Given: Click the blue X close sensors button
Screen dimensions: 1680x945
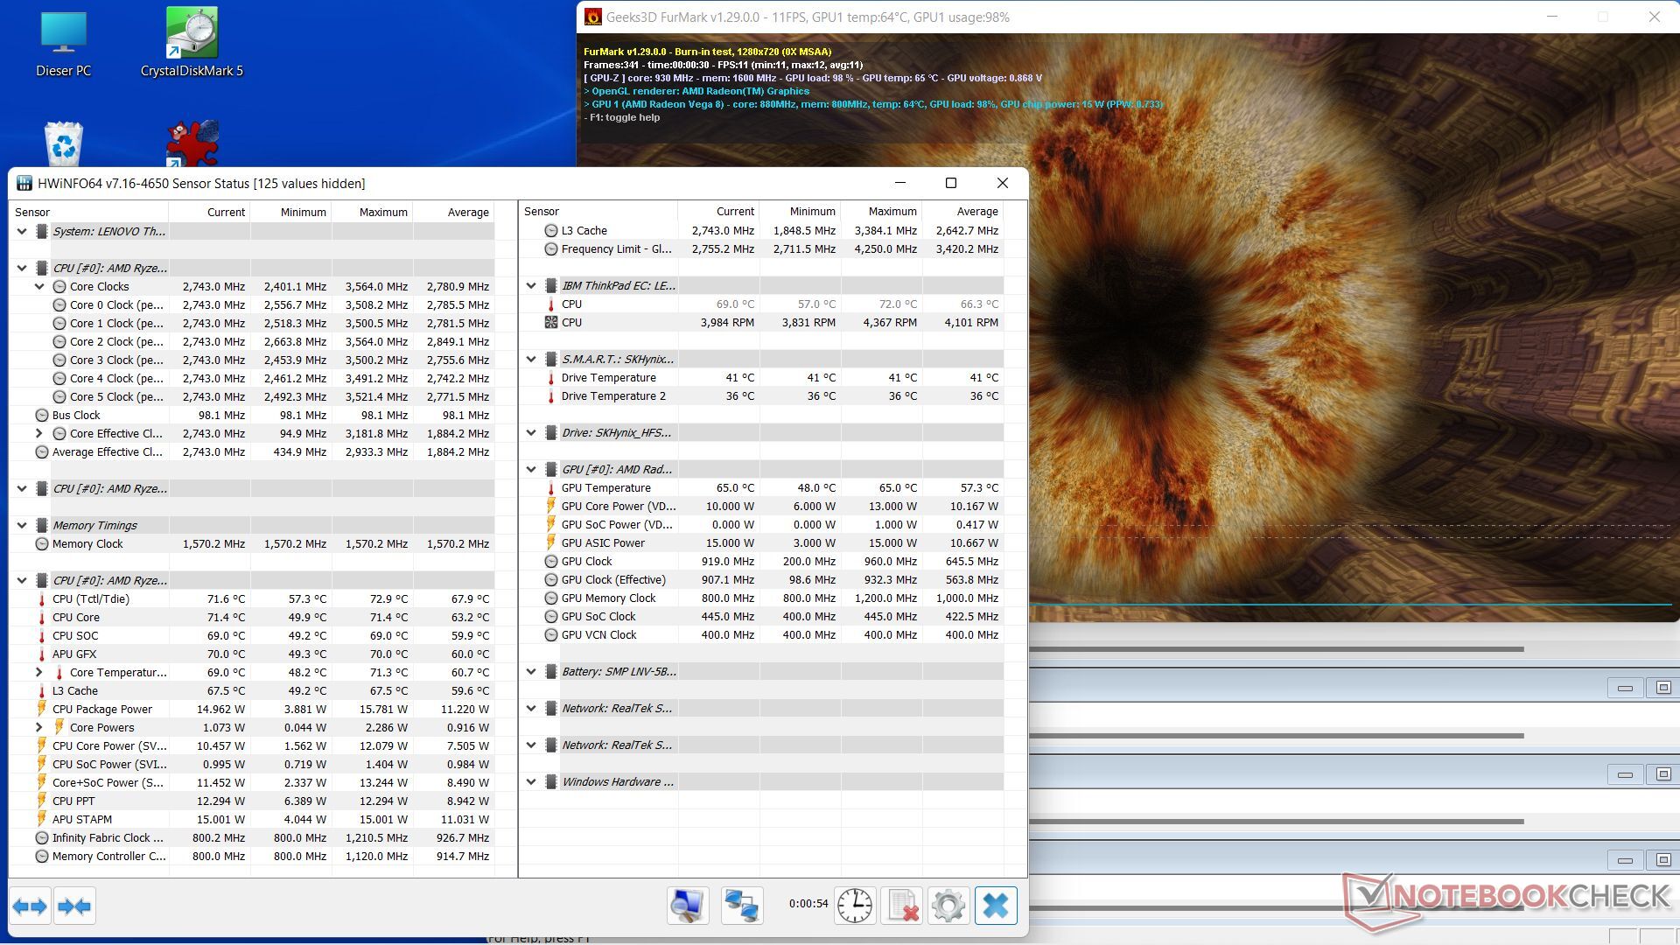Looking at the screenshot, I should pos(995,906).
